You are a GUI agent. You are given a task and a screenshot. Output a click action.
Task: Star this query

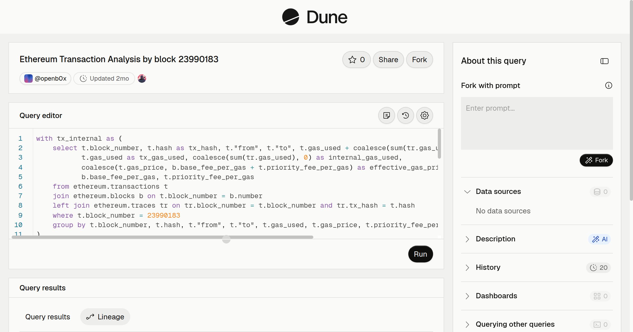(356, 60)
